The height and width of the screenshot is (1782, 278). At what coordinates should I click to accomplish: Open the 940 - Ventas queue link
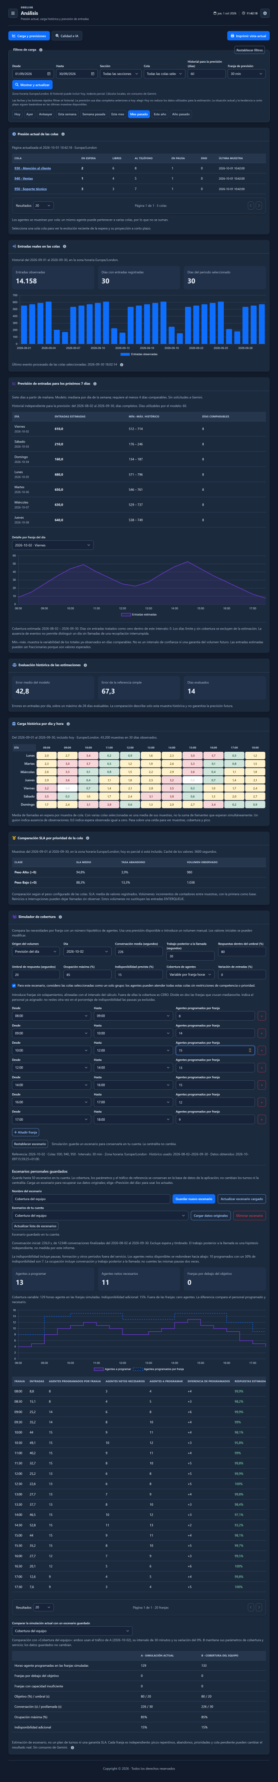click(x=23, y=178)
